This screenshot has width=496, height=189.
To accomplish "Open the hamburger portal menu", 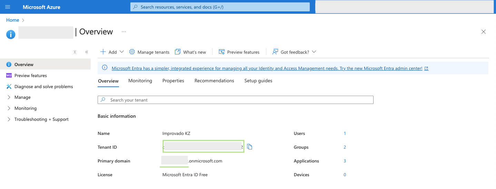I will pyautogui.click(x=8, y=7).
